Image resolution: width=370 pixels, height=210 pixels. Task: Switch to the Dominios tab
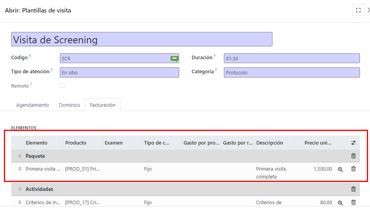coord(70,105)
